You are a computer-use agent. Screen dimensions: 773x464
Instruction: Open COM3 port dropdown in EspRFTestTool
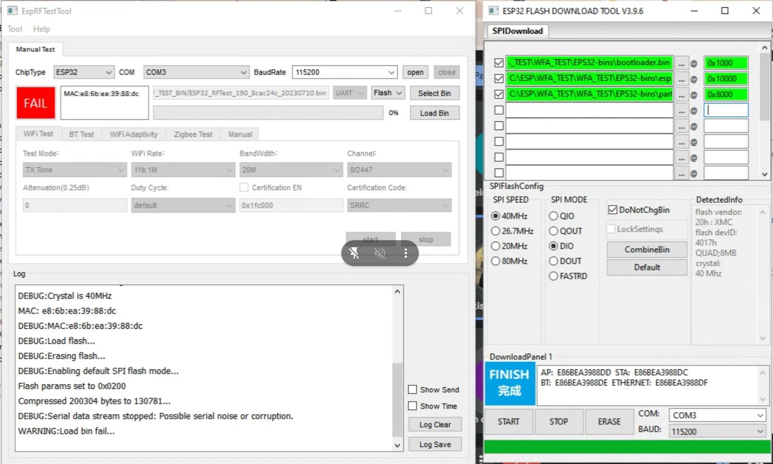point(196,72)
